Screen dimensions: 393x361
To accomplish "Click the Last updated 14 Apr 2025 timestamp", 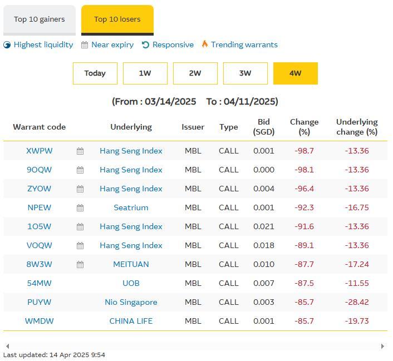I will [x=54, y=355].
